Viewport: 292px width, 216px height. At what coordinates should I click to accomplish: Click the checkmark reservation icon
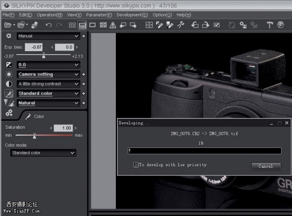click(x=217, y=25)
